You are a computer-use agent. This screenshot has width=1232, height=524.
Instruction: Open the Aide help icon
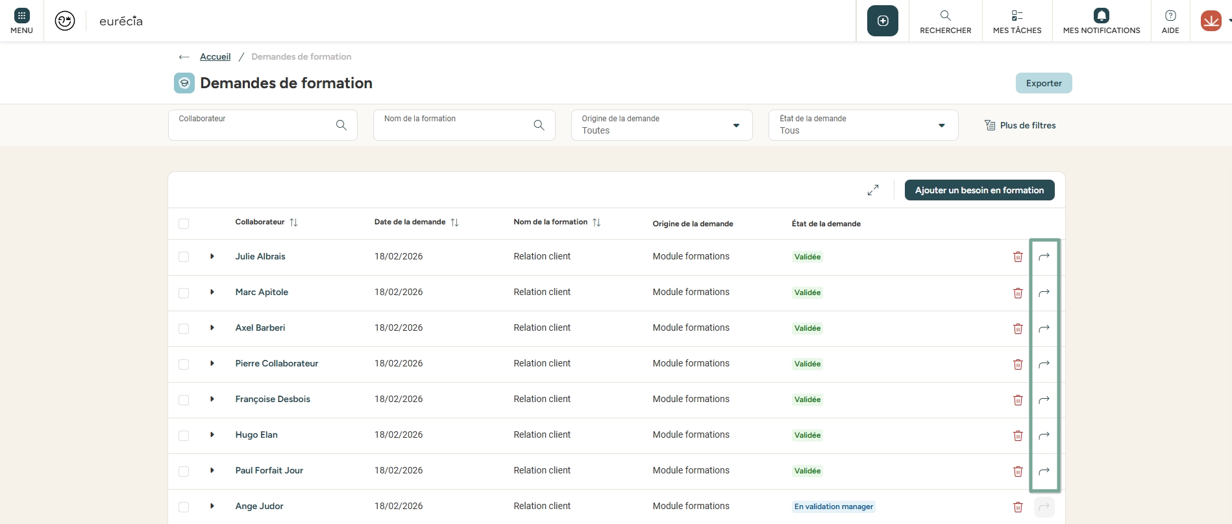coord(1170,21)
